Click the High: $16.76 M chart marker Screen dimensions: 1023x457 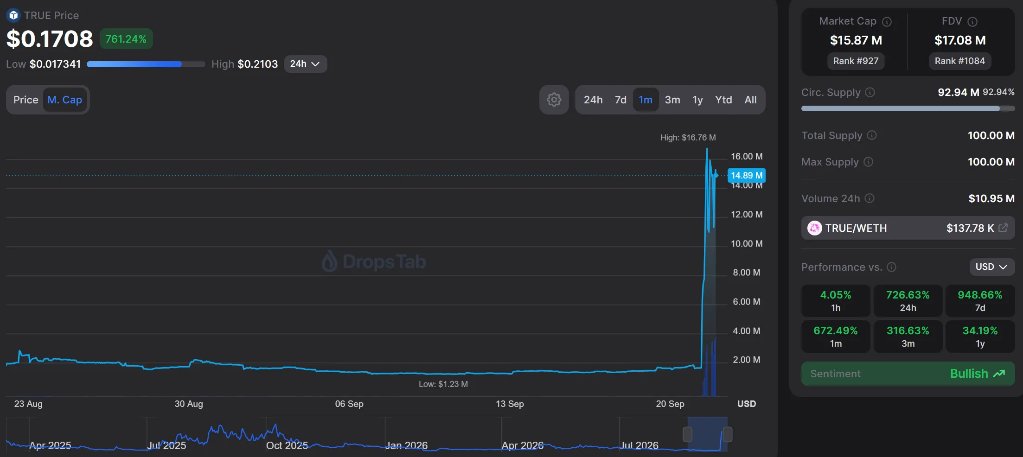(x=688, y=138)
